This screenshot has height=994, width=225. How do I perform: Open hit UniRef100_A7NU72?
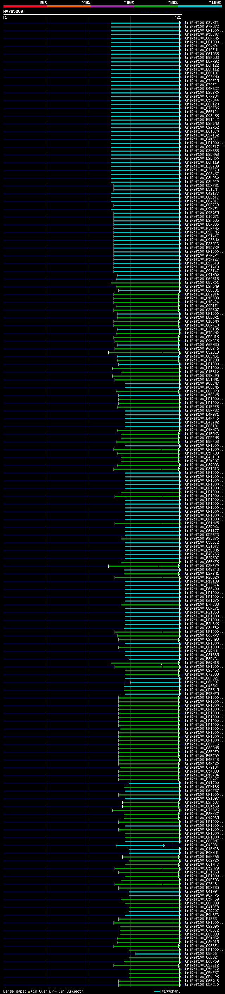[201, 27]
